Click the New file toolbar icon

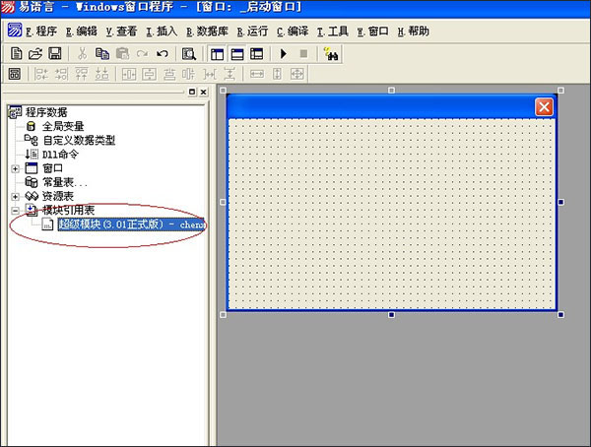click(x=17, y=53)
